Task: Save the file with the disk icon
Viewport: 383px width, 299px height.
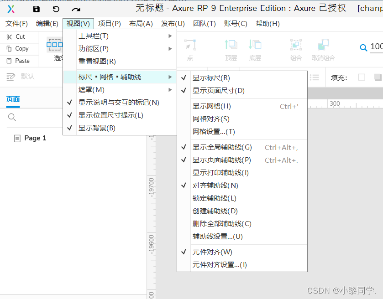Action: click(37, 9)
